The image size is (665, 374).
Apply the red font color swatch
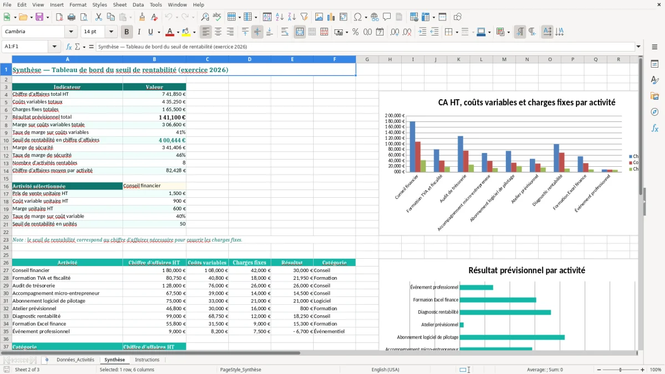click(170, 32)
